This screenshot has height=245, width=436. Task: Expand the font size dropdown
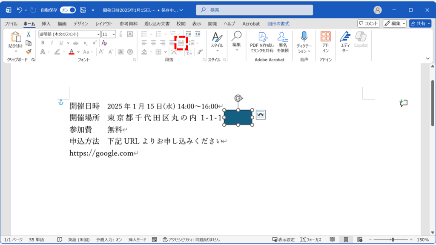[113, 34]
